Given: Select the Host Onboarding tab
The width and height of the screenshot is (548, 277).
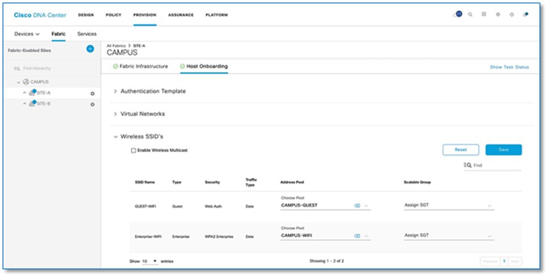Looking at the screenshot, I should point(204,66).
